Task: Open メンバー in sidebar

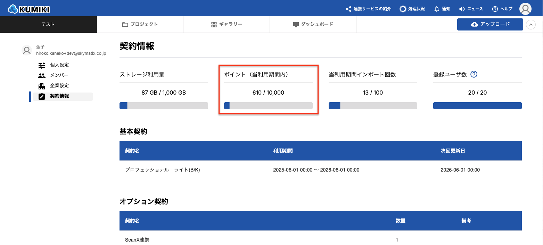Action: [x=59, y=75]
